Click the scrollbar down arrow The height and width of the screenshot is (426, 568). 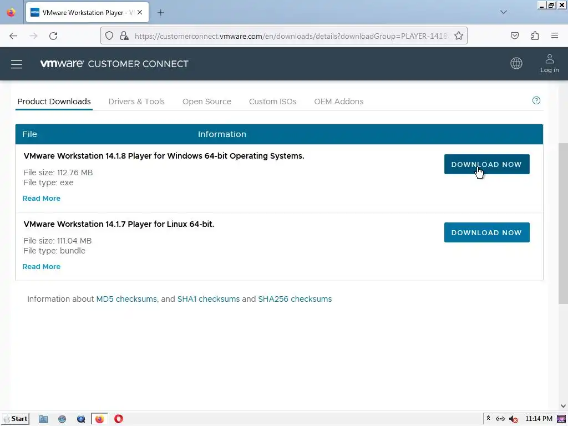click(x=563, y=406)
